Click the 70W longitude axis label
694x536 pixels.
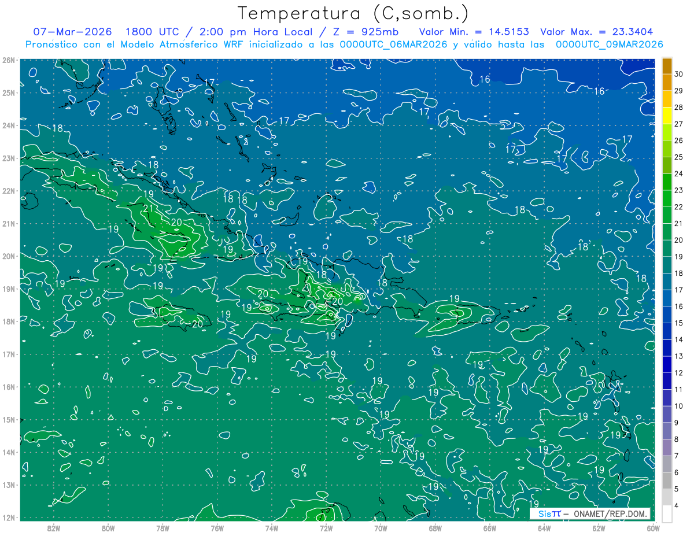(381, 528)
